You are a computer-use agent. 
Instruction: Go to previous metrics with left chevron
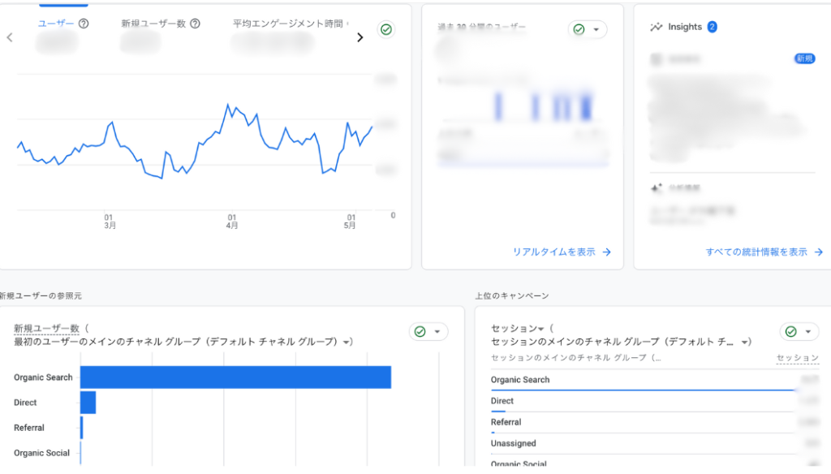(x=10, y=37)
